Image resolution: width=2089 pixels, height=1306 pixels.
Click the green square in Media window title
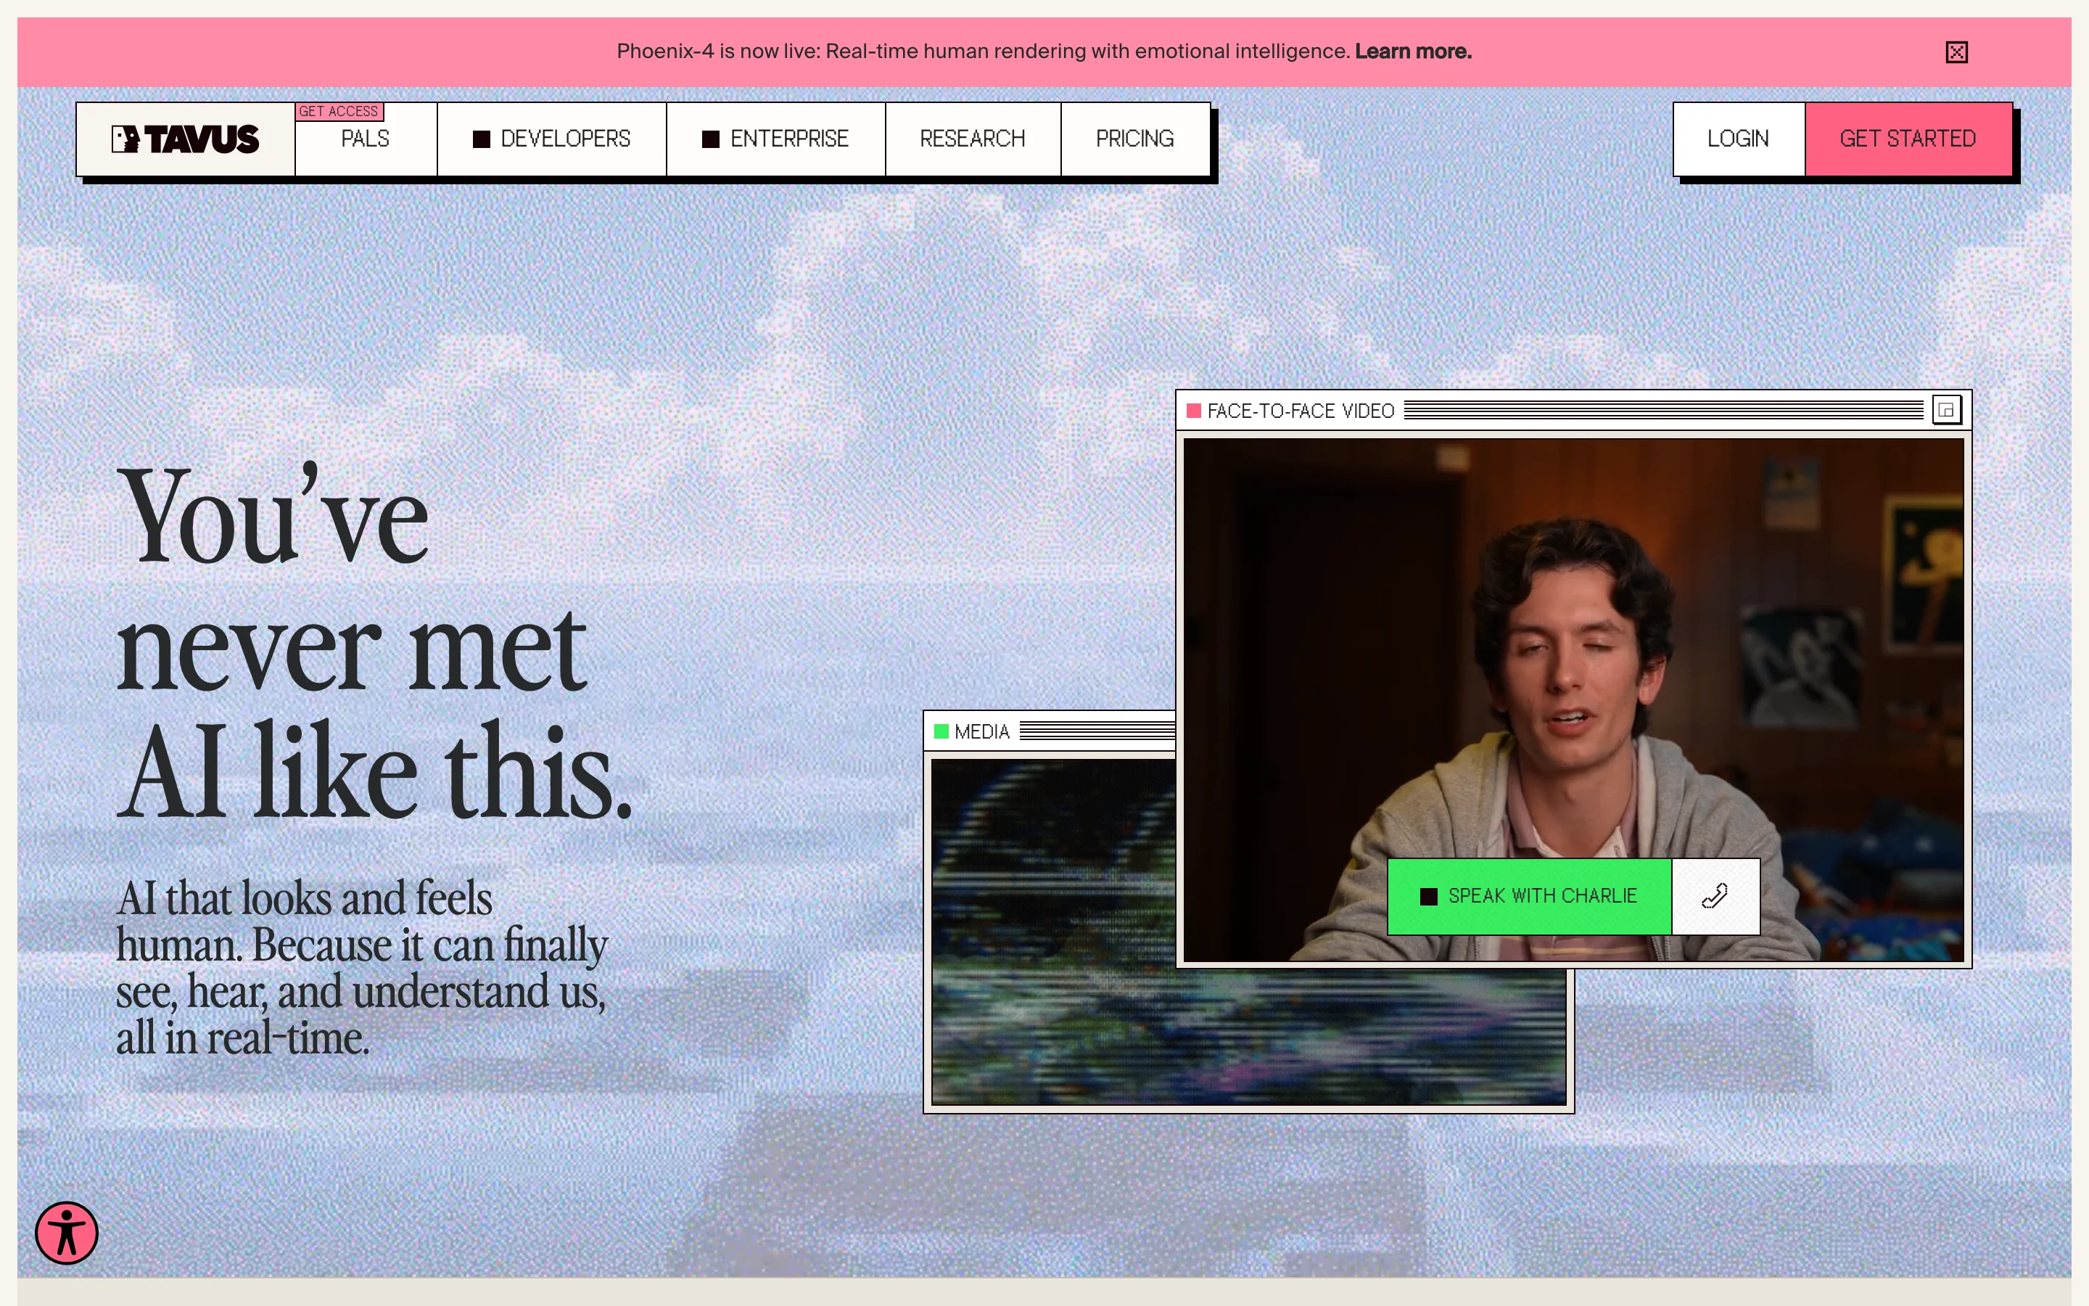point(941,731)
